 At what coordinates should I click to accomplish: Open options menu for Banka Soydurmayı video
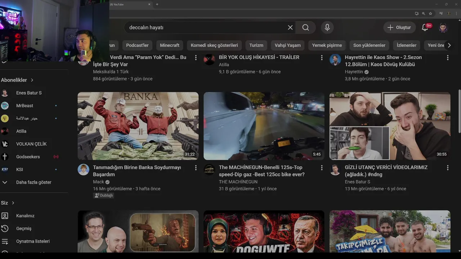[196, 168]
